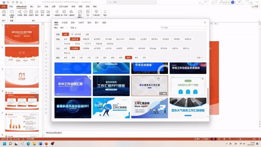Select the 免费 permission filter

87,34
